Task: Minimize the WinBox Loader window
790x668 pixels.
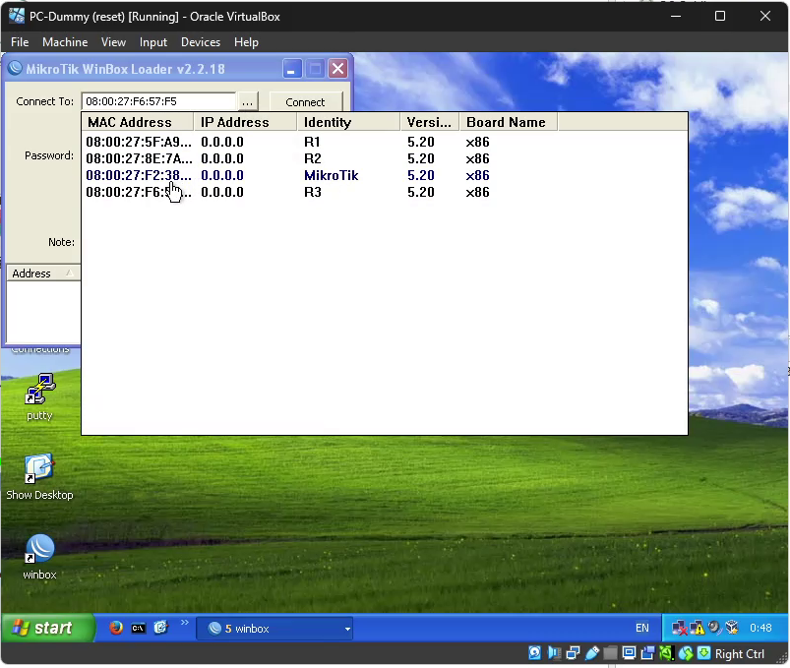Action: 291,69
